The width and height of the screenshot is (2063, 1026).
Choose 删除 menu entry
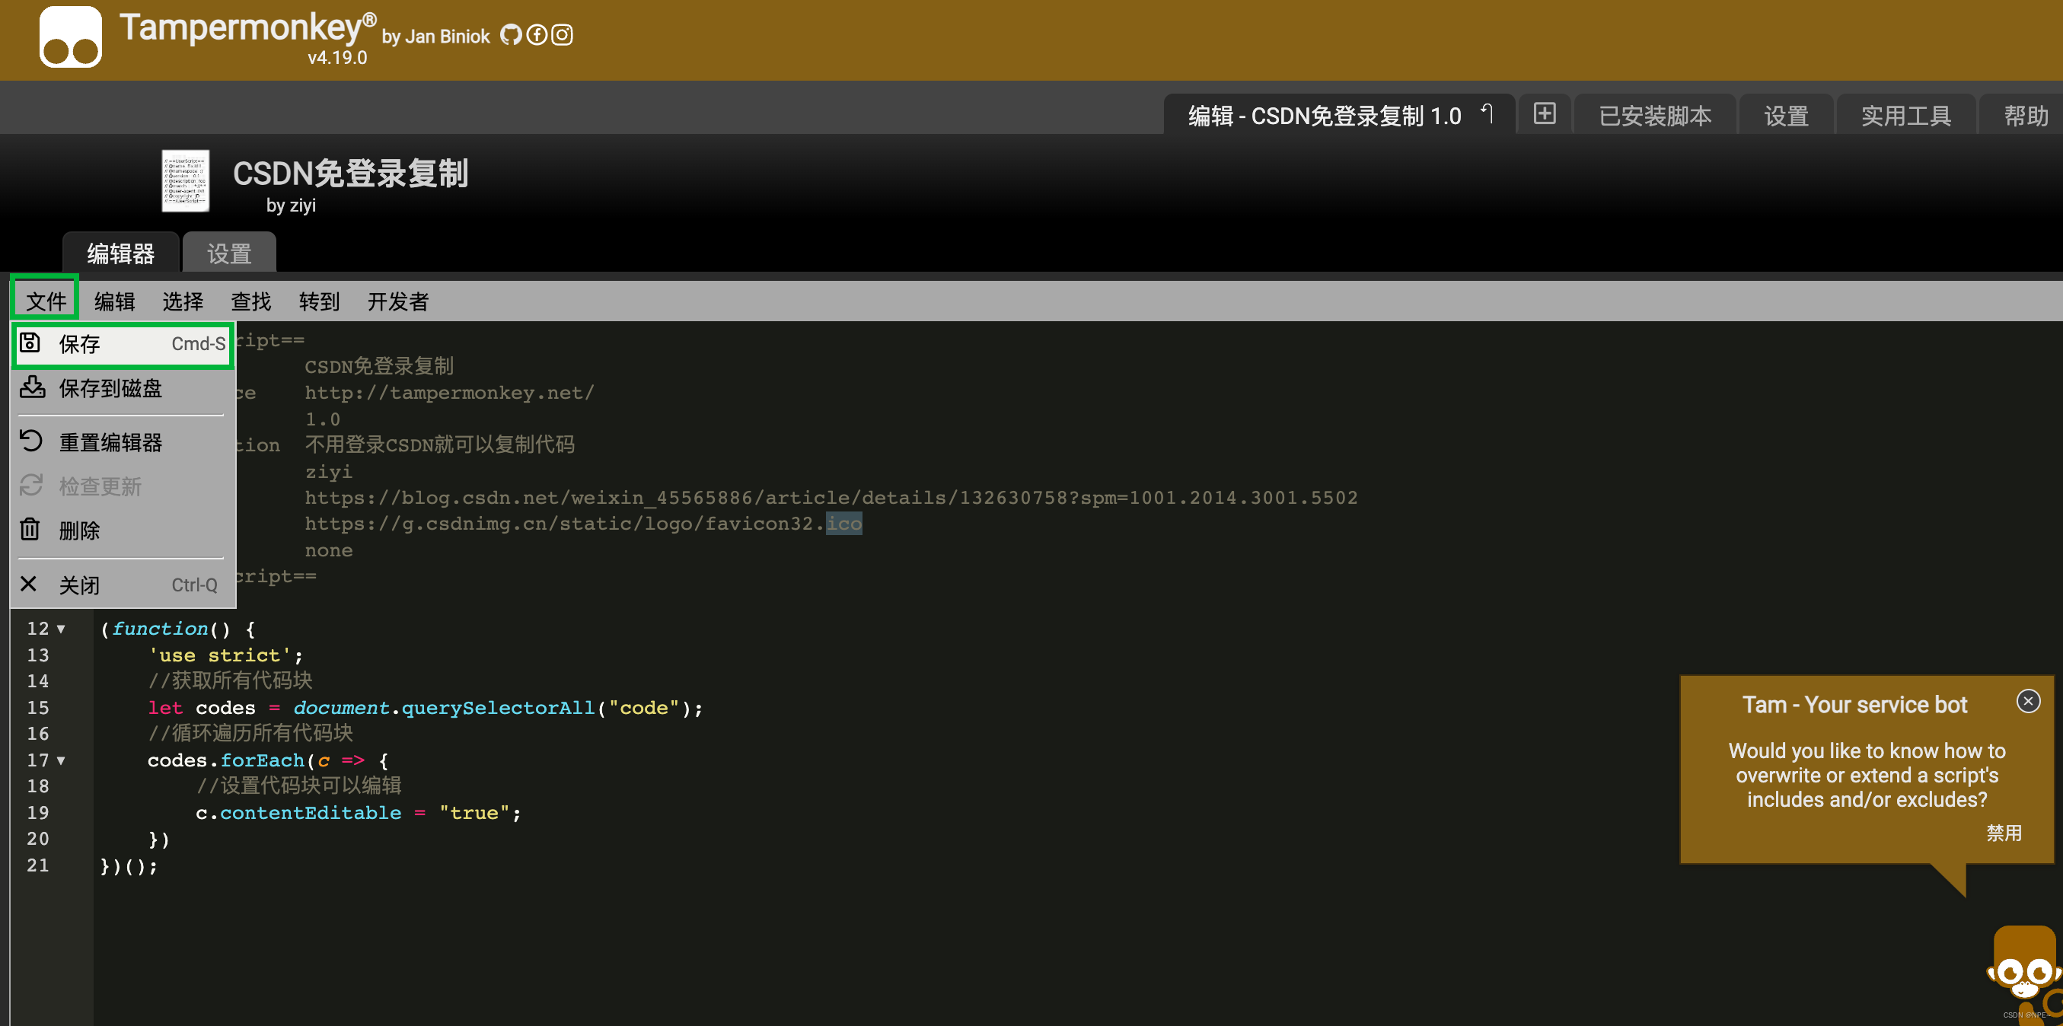(123, 531)
